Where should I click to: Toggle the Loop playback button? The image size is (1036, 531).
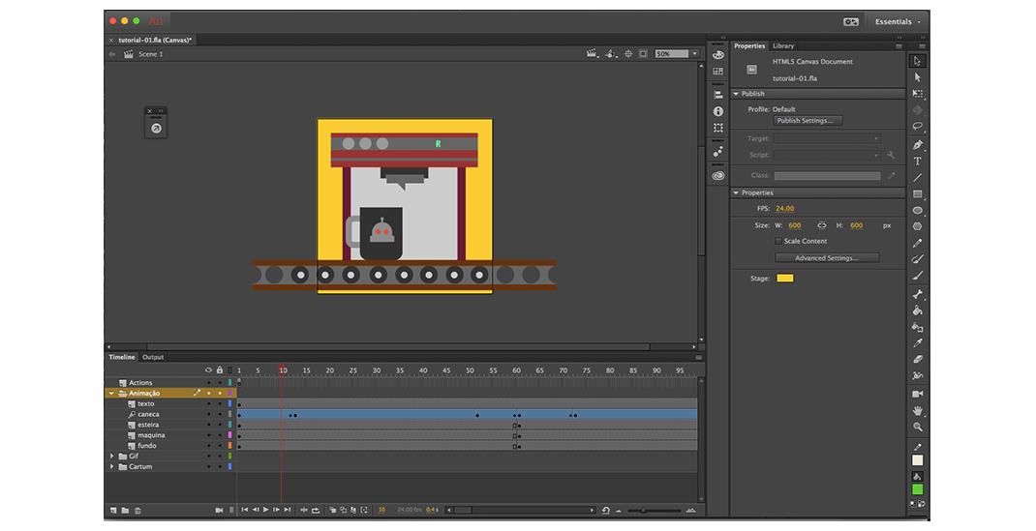[x=316, y=510]
